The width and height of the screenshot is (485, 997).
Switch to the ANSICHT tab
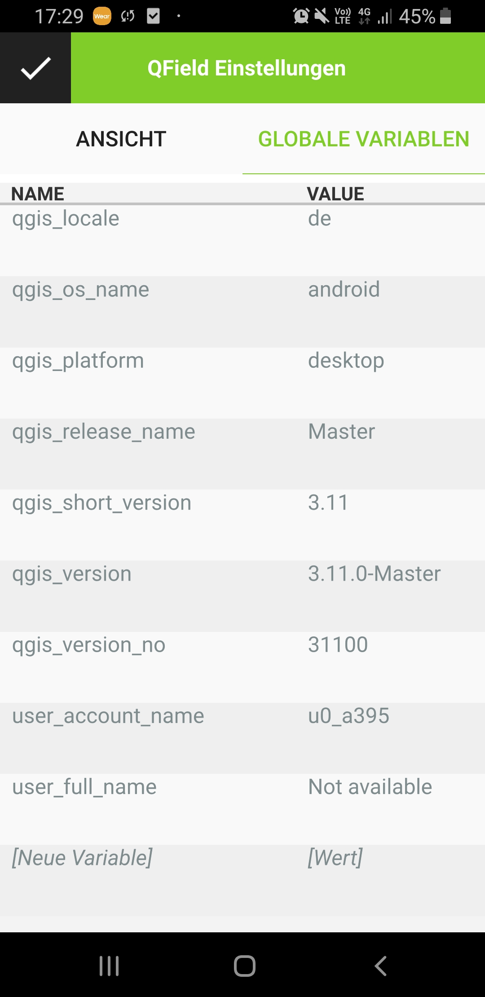click(122, 139)
